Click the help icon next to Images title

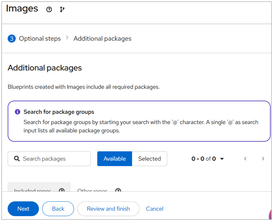click(49, 10)
